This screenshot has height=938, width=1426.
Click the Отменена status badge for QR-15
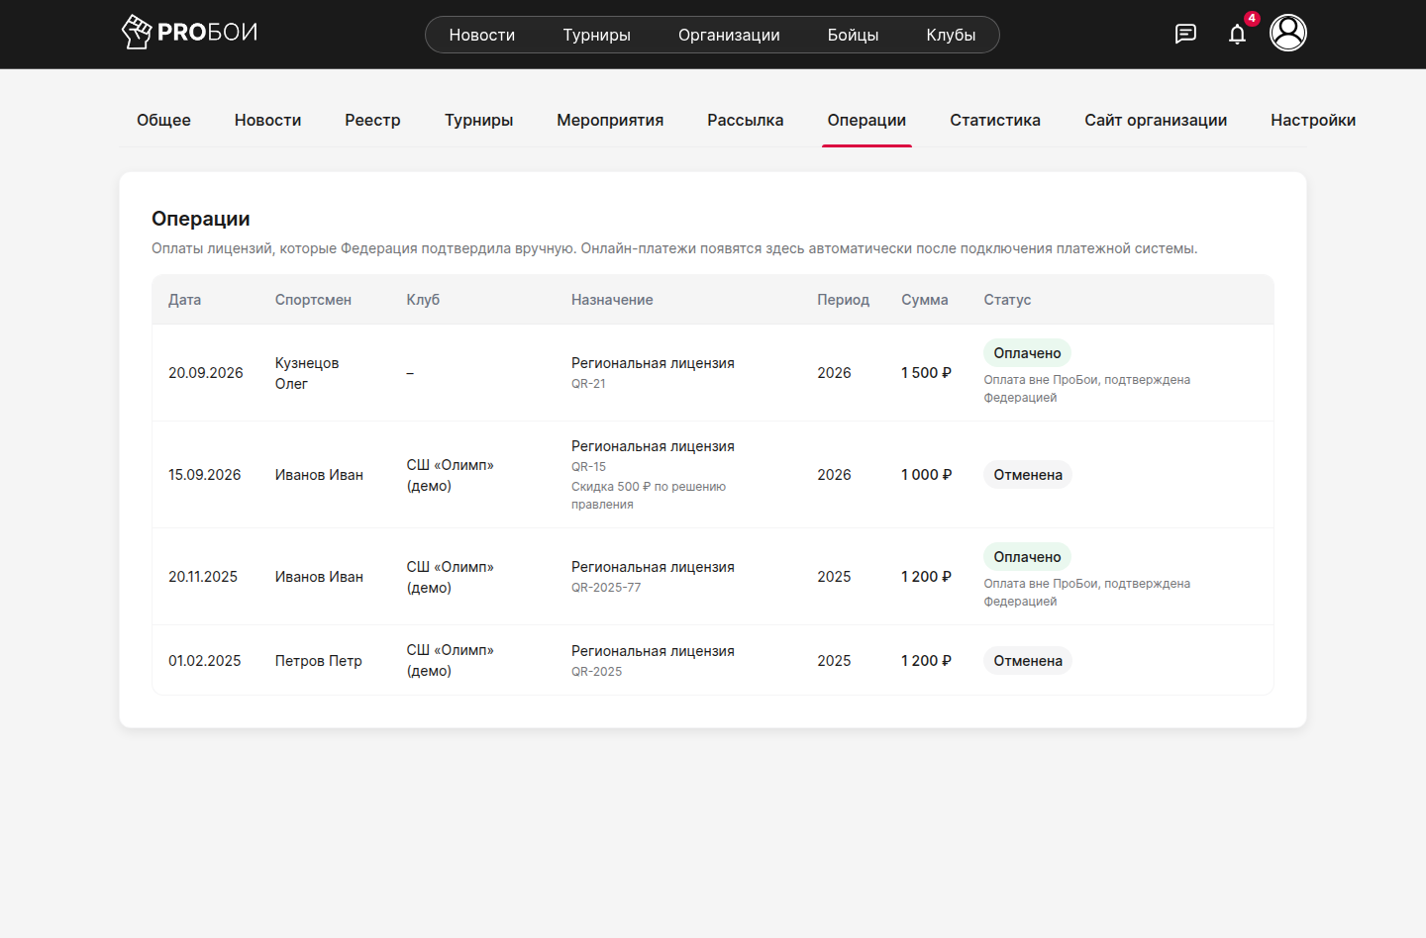pyautogui.click(x=1028, y=475)
